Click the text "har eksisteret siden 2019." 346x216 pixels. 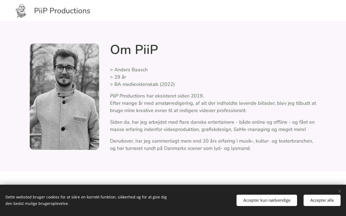175,96
